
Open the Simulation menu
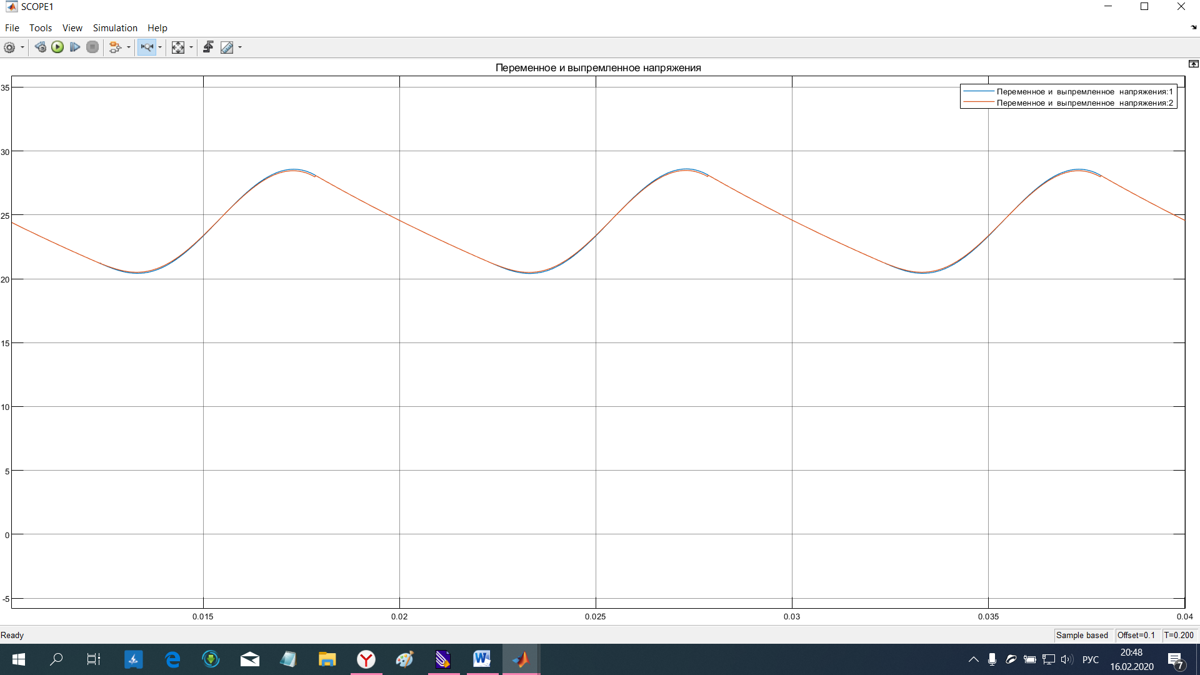115,28
